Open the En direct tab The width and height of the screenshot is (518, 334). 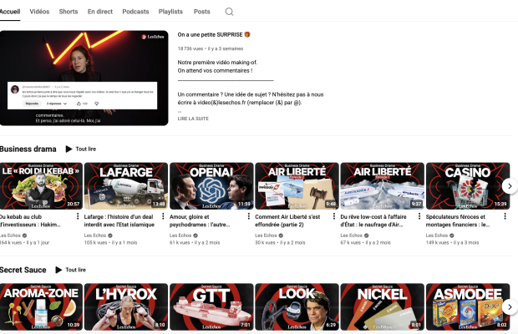[100, 12]
